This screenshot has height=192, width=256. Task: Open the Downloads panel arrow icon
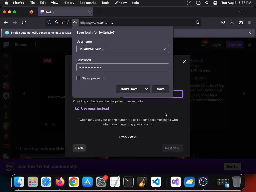tap(232, 22)
